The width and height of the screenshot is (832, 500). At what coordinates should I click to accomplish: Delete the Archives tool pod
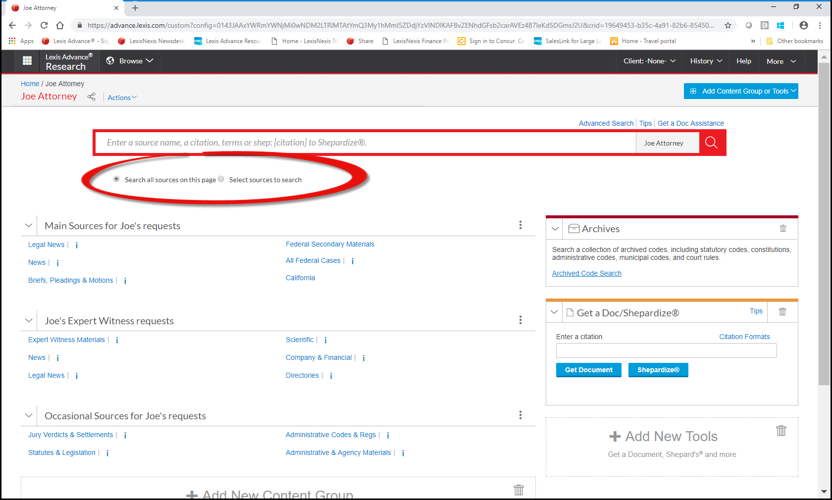[x=783, y=228]
